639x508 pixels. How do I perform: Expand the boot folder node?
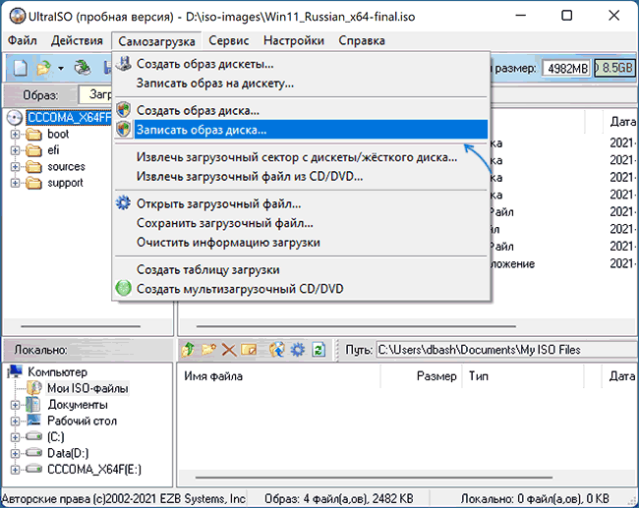(15, 134)
